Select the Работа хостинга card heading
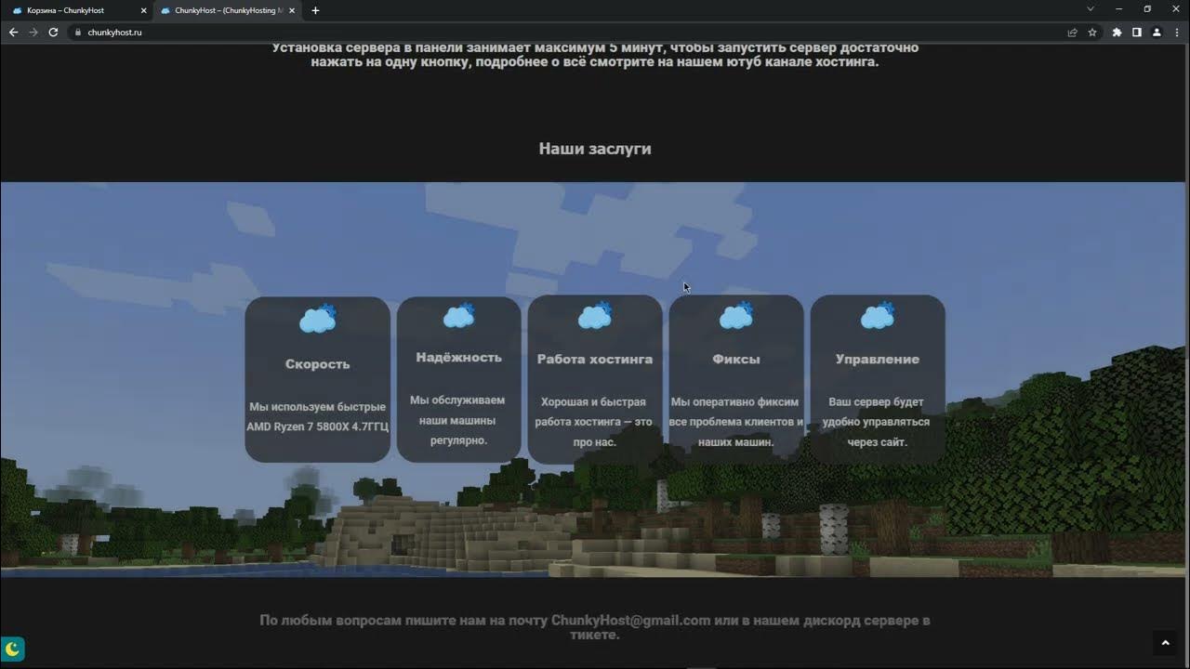Image resolution: width=1190 pixels, height=669 pixels. point(595,360)
